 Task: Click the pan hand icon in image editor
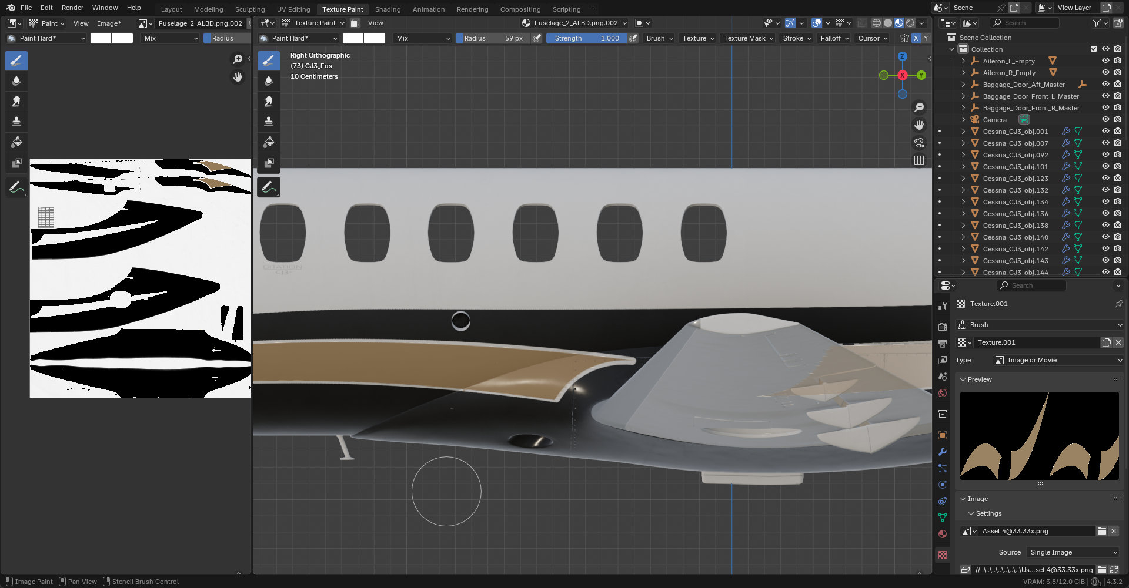point(238,77)
